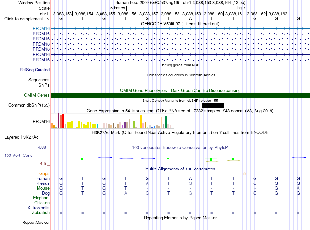Click position label 3,088,153
Image resolution: width=310 pixels, height=230 pixels.
click(x=62, y=14)
